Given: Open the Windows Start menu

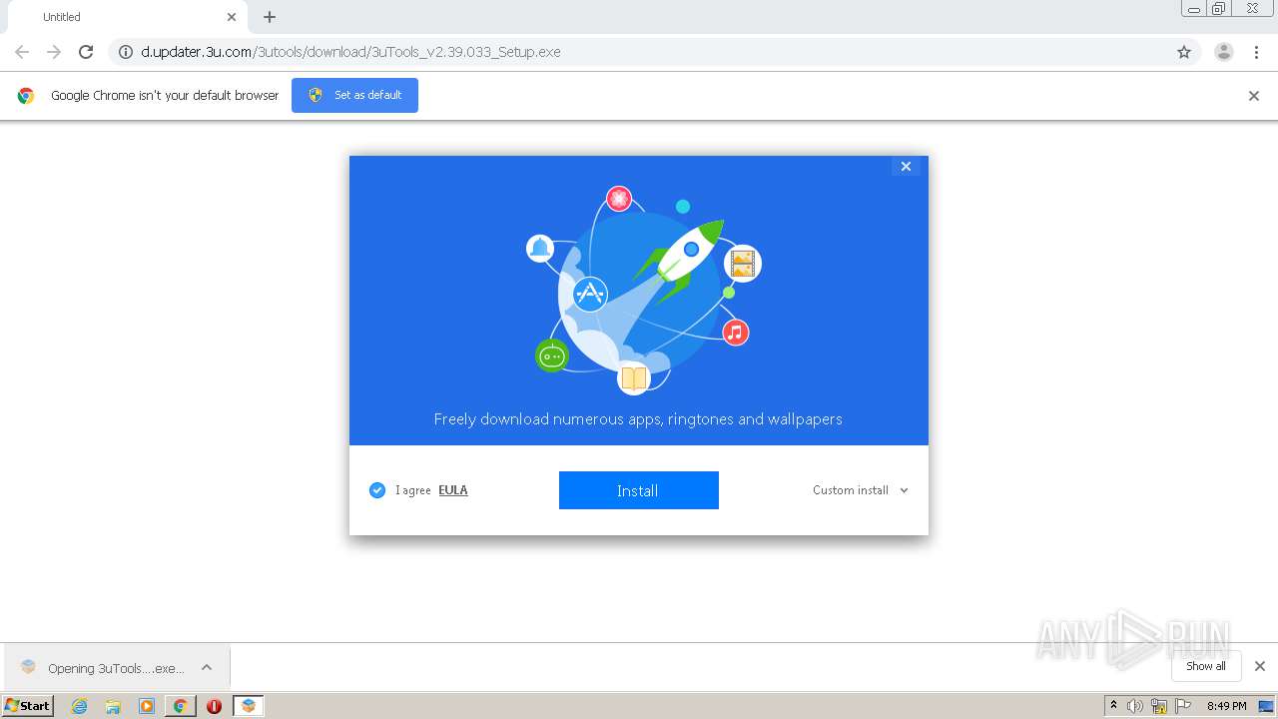Looking at the screenshot, I should point(28,705).
